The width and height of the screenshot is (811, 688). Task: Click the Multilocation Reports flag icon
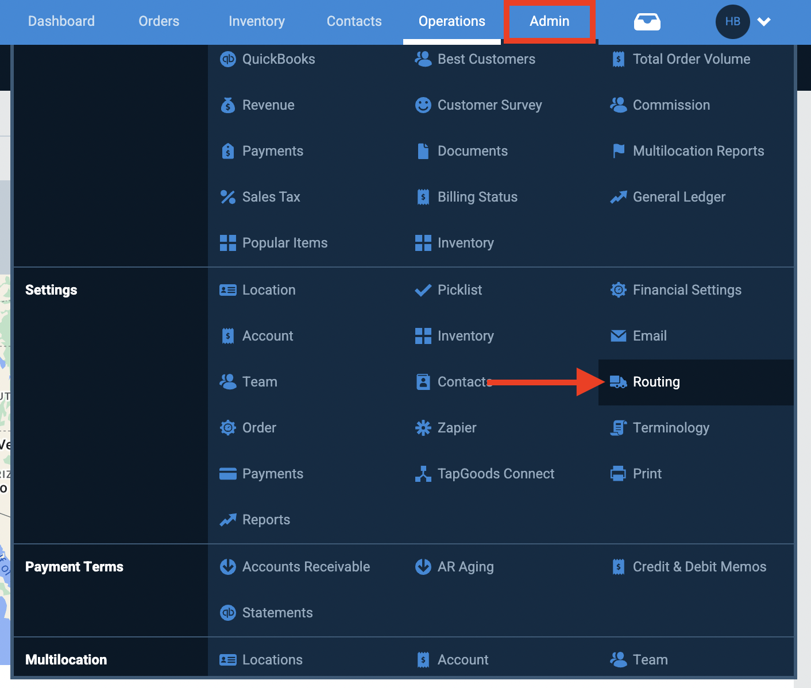tap(619, 151)
